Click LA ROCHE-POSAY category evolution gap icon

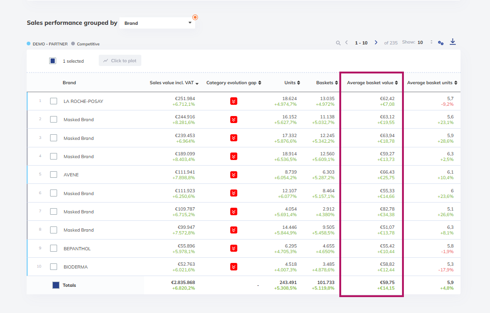point(234,101)
